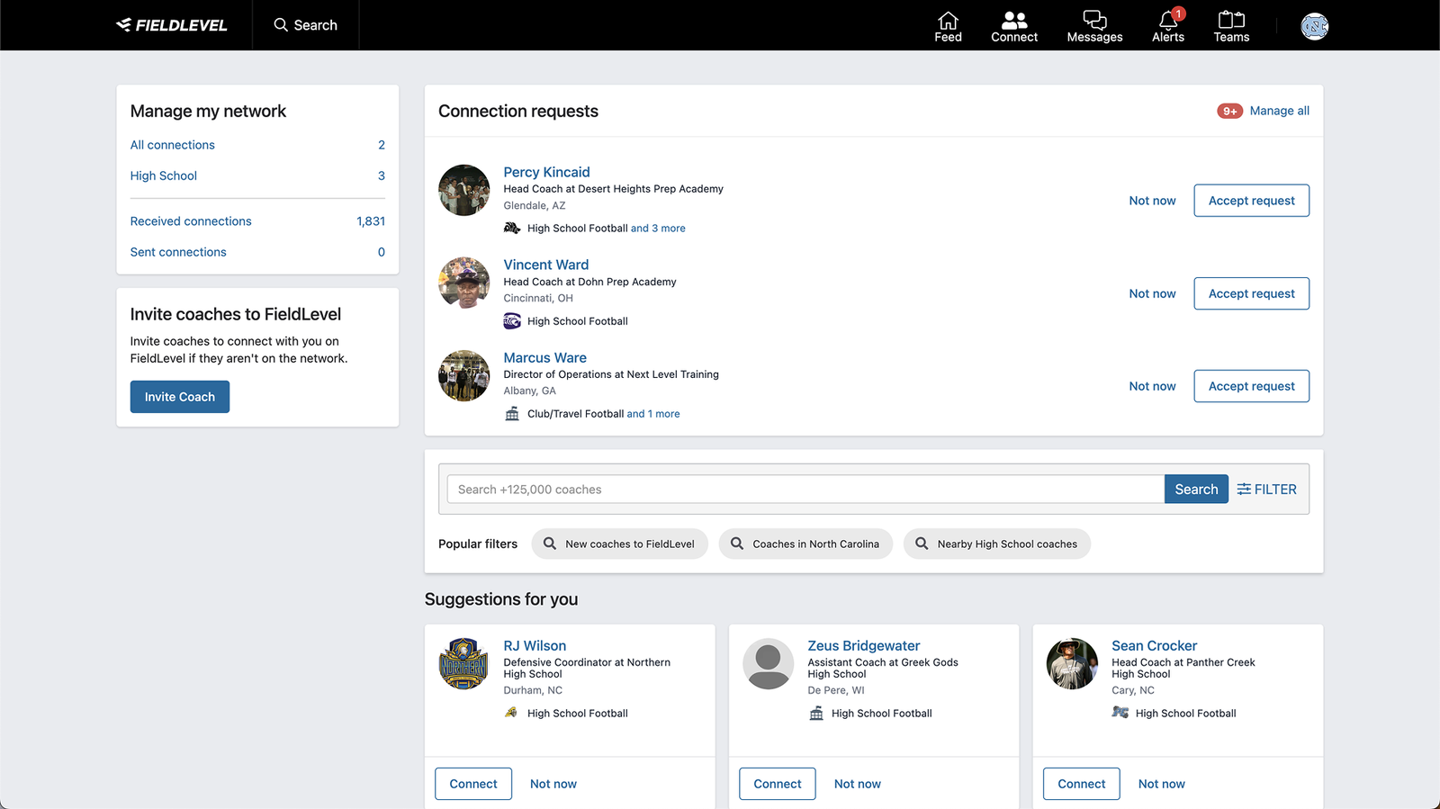This screenshot has width=1440, height=809.
Task: Connect with RJ Wilson
Action: coord(473,784)
